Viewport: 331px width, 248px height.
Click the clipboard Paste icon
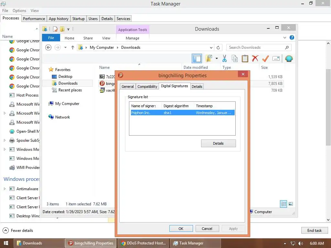click(245, 58)
